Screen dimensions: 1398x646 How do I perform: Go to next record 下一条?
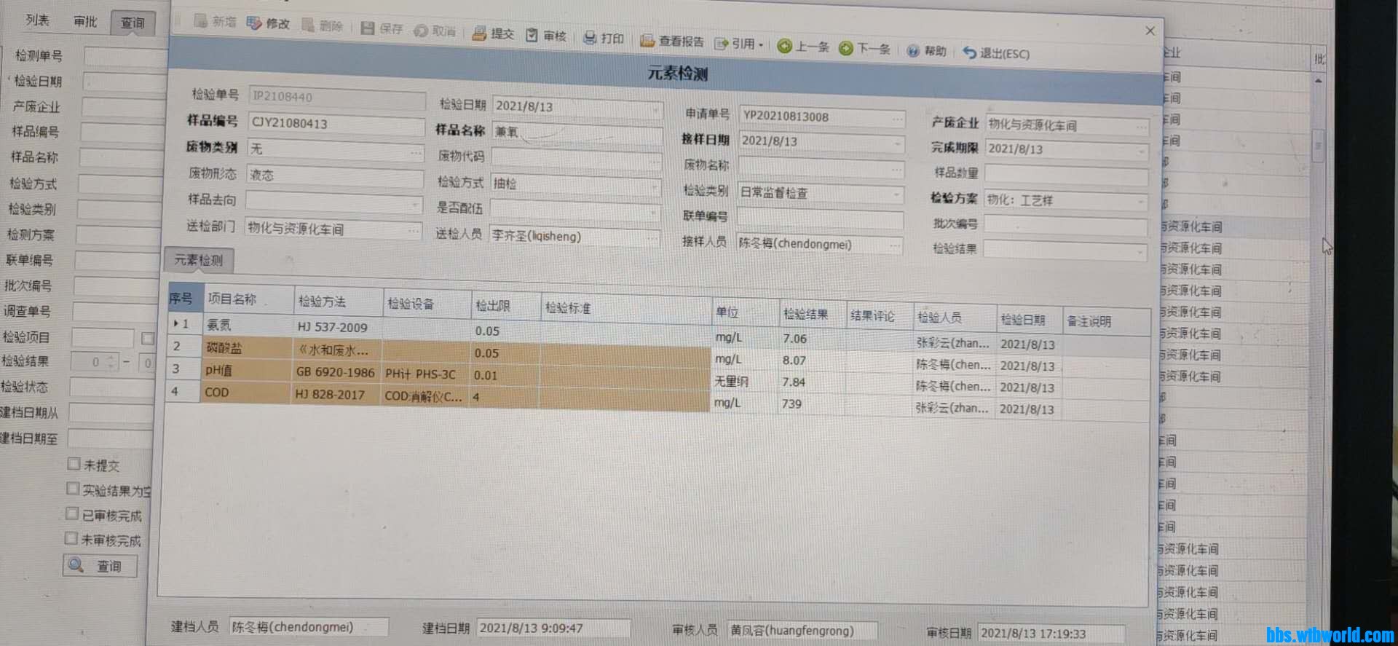tap(864, 49)
